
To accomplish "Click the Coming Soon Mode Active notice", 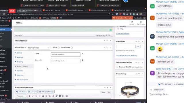I will pos(123,18).
